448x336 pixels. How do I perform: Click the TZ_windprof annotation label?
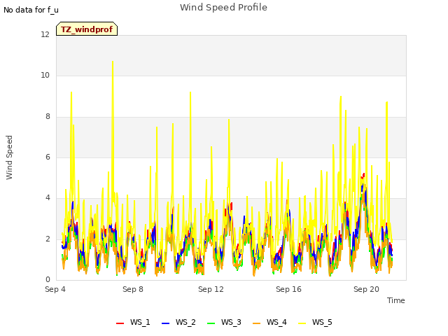tap(87, 29)
